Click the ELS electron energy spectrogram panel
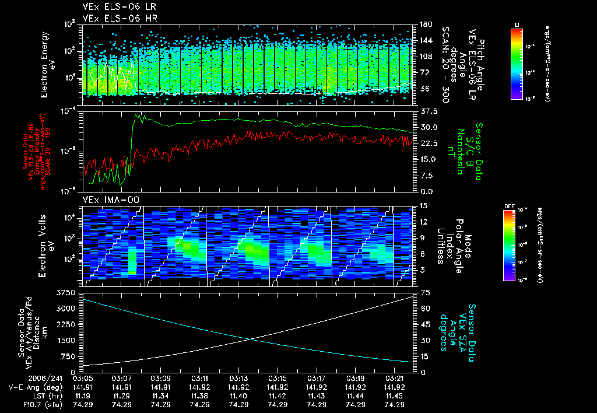 (x=247, y=65)
